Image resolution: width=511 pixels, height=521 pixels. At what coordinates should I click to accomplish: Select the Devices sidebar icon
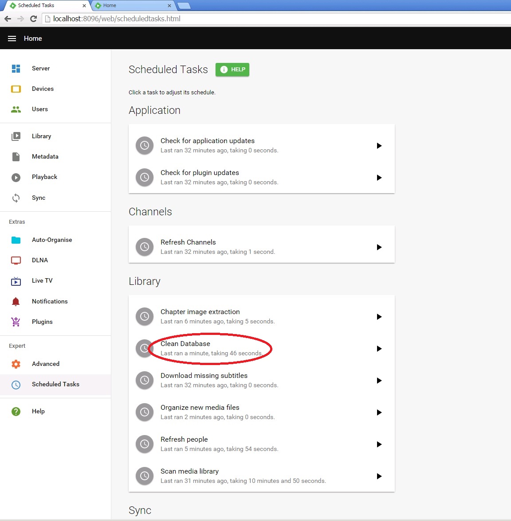pyautogui.click(x=16, y=89)
